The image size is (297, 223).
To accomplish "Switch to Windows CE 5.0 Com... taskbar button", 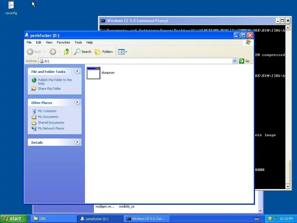I will 146,219.
